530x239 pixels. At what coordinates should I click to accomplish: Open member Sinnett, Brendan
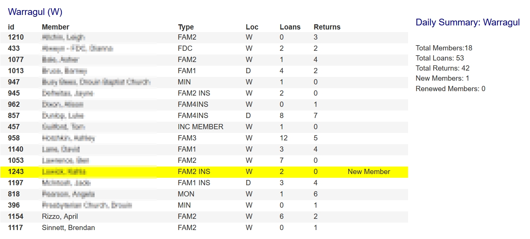coord(68,228)
